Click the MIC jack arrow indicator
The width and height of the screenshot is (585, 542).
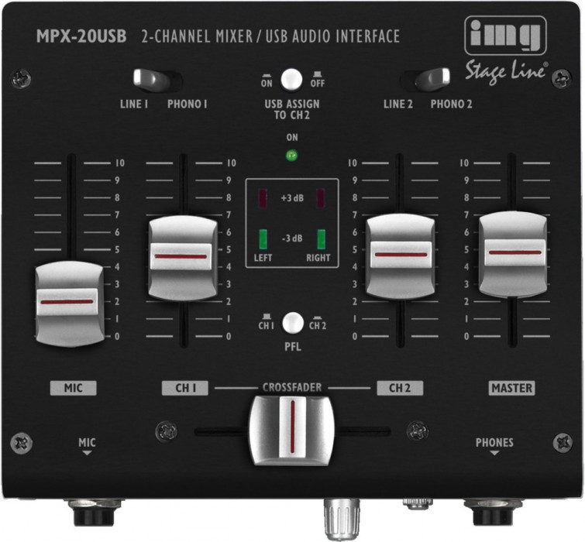click(87, 453)
